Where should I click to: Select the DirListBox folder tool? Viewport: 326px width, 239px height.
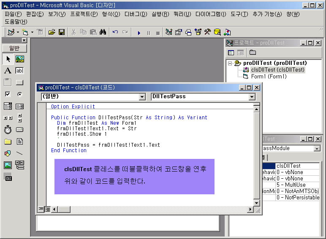pyautogui.click(x=8, y=142)
